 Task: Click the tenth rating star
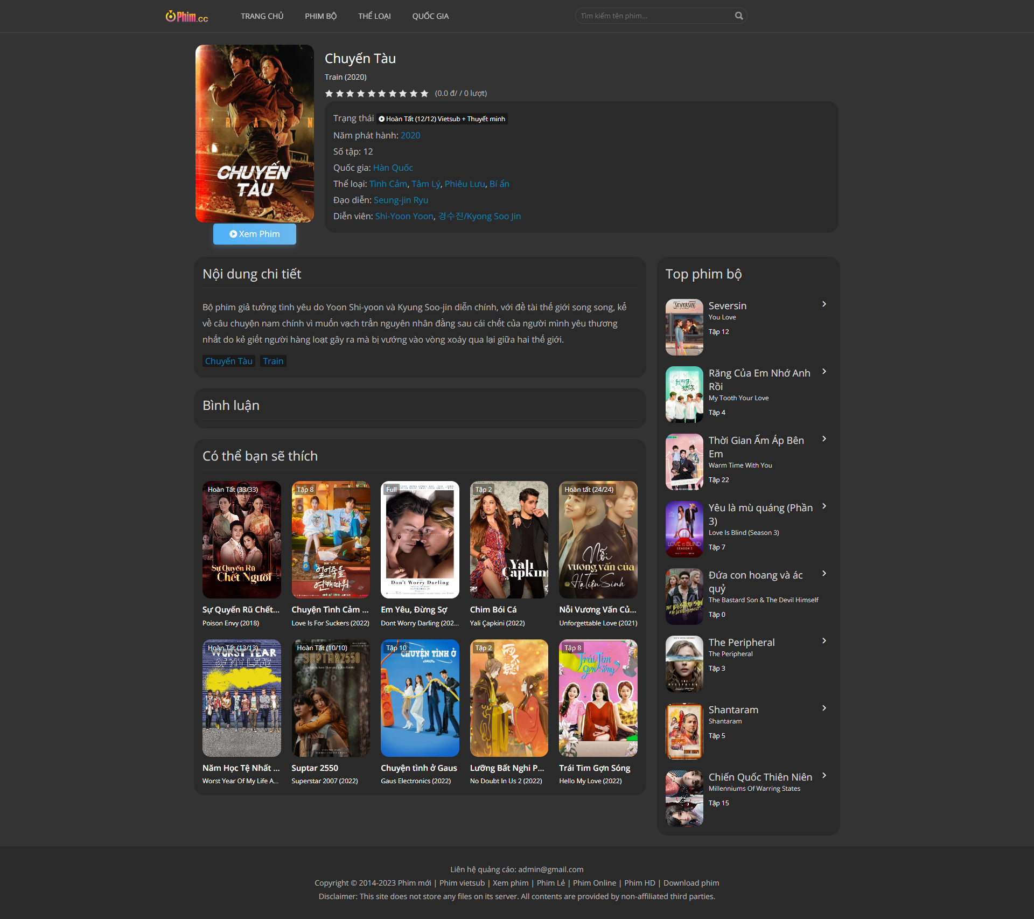tap(424, 93)
